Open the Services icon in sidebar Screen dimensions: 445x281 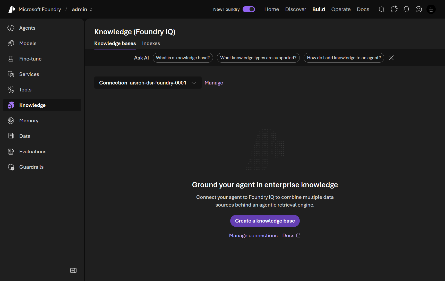click(x=11, y=74)
